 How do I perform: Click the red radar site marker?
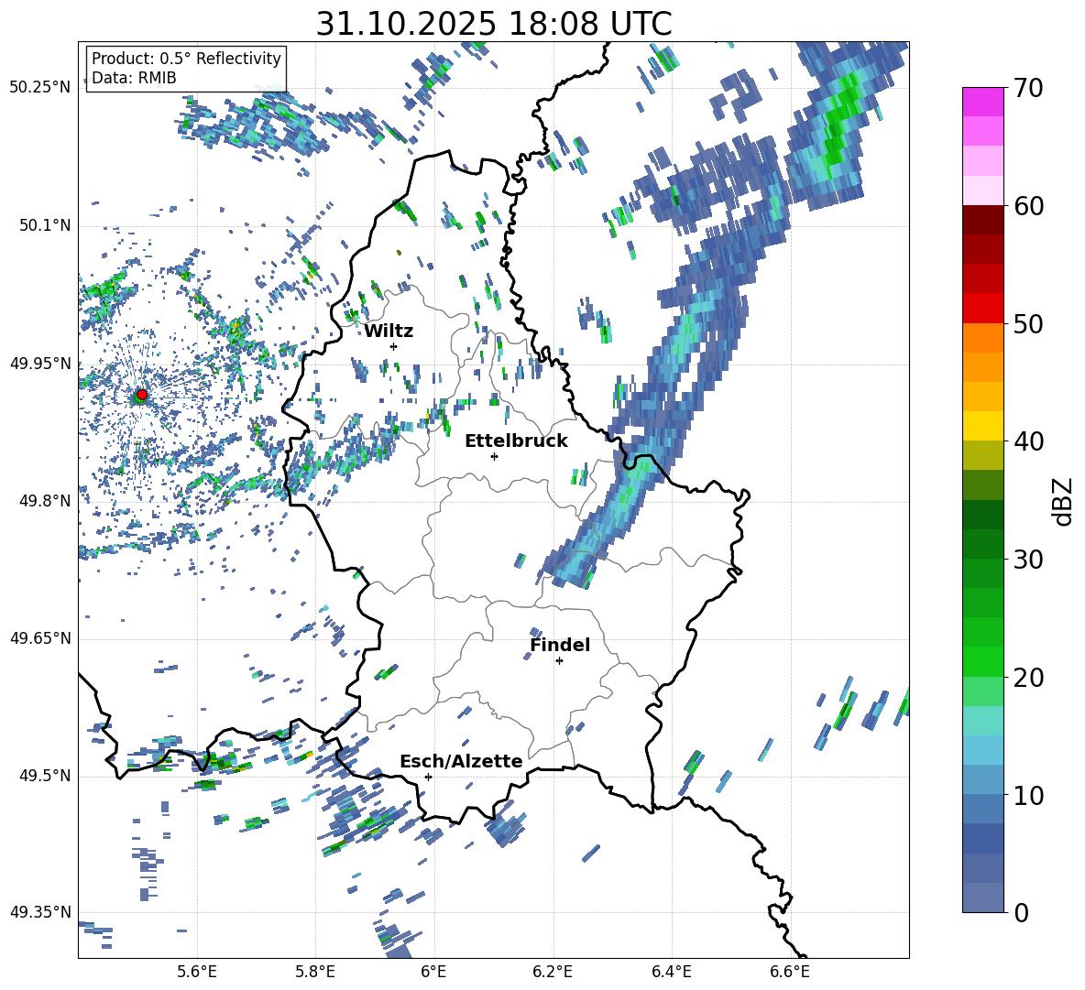142,395
